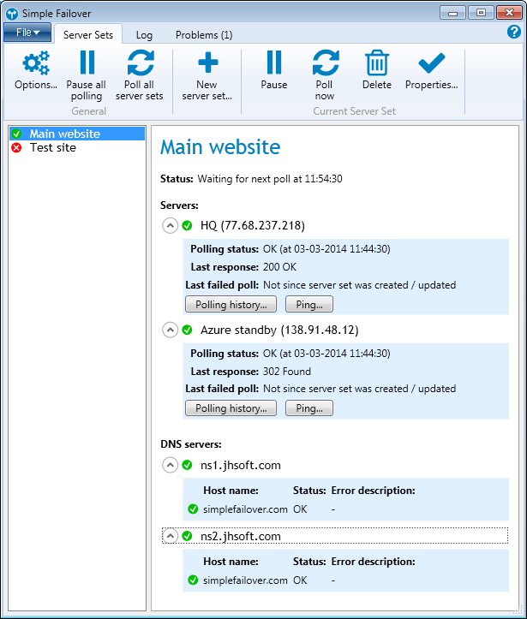Select Test site in server list
527x619 pixels.
point(53,147)
